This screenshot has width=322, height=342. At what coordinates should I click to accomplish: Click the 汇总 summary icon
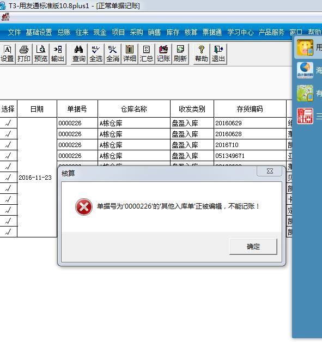click(x=147, y=54)
